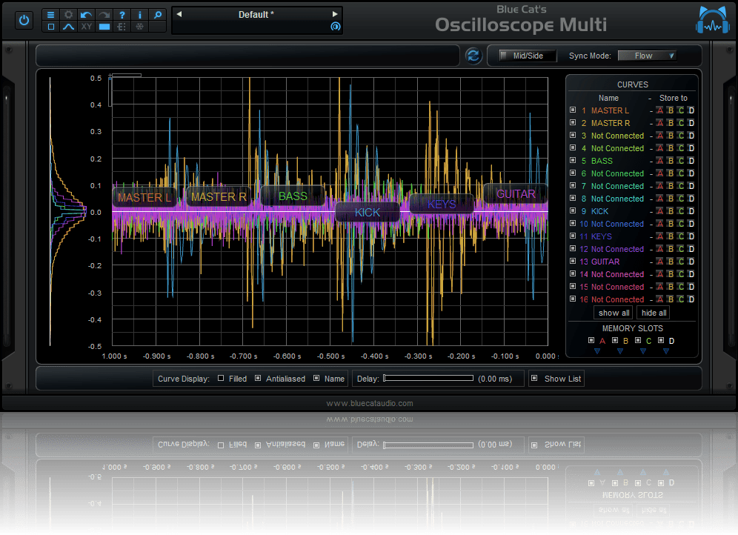Image resolution: width=738 pixels, height=535 pixels.
Task: Expand the blue arrow under memory slot A
Action: pos(596,352)
